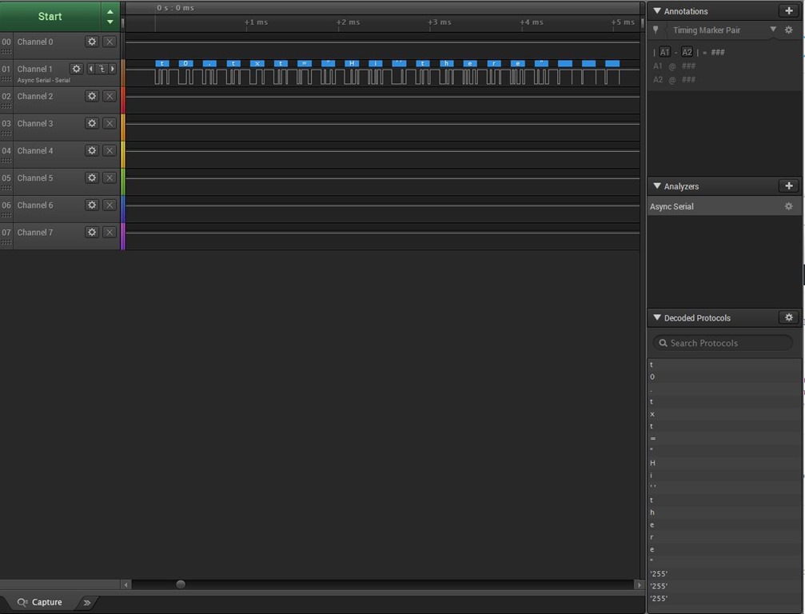Add a new annotation with plus button
This screenshot has height=614, width=805.
pyautogui.click(x=789, y=11)
